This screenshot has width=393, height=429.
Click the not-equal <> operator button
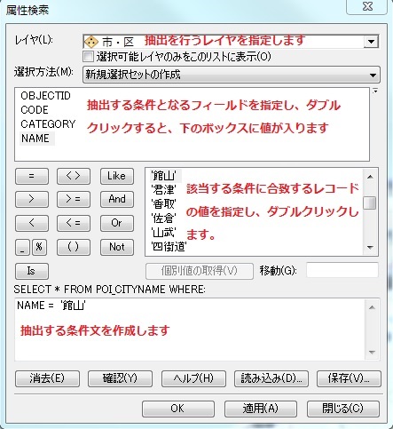point(74,176)
